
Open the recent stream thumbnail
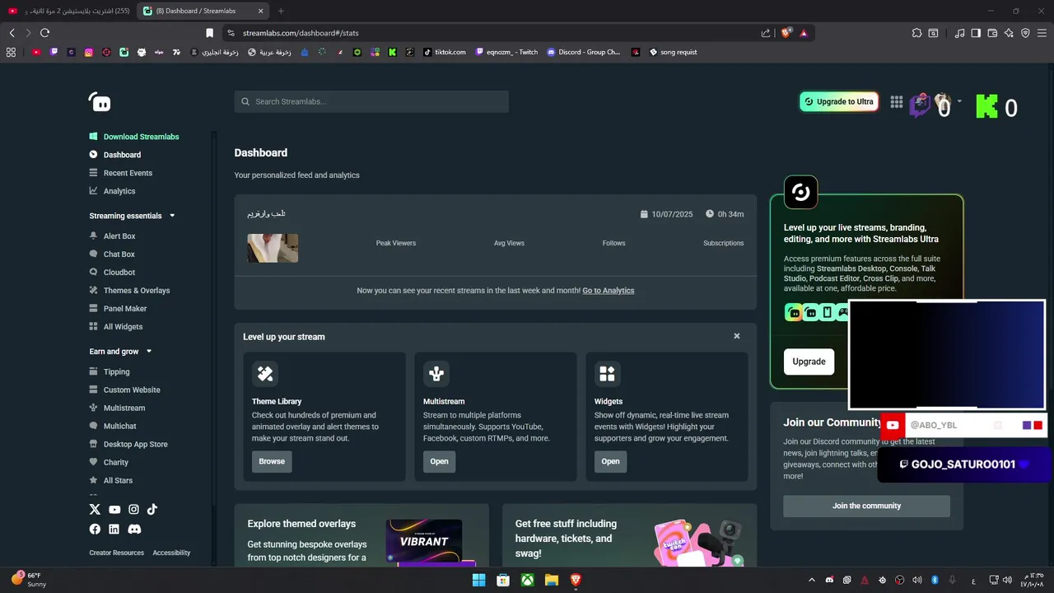pos(273,248)
